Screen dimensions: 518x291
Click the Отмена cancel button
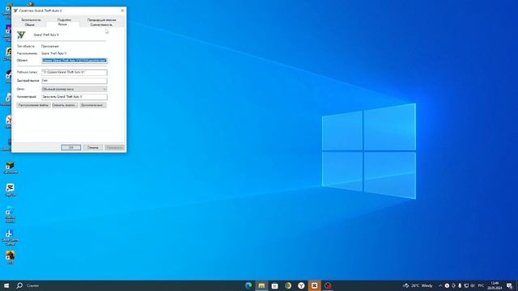(93, 147)
